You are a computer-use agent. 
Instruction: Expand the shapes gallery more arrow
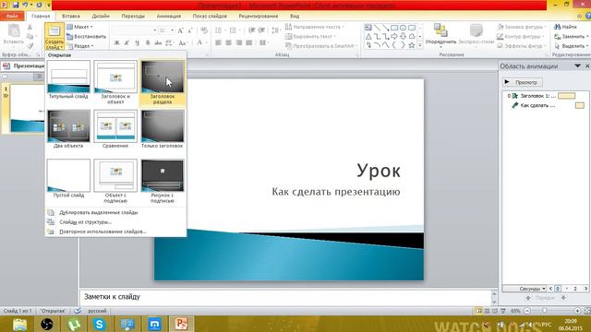[x=420, y=45]
